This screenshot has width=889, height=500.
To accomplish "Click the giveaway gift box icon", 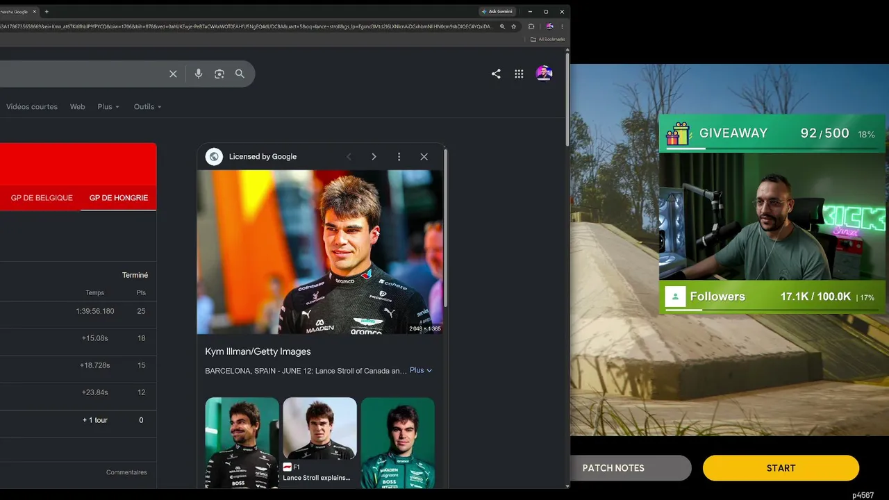I will [677, 134].
